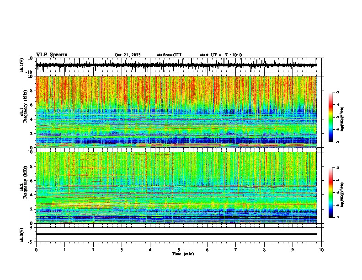
Task: Click time axis tick label "8" under Time
Action: click(x=264, y=250)
